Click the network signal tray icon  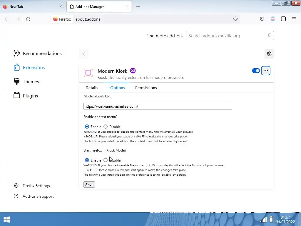263,220
